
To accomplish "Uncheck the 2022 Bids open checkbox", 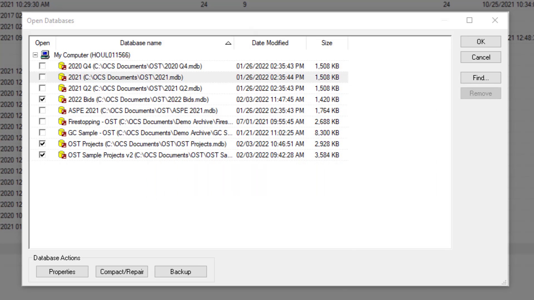I will point(42,99).
